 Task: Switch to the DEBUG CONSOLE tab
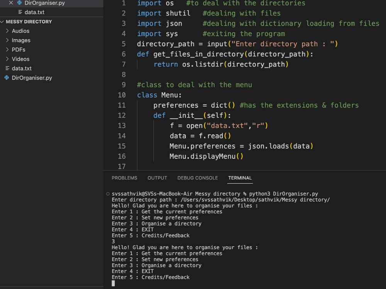198,178
